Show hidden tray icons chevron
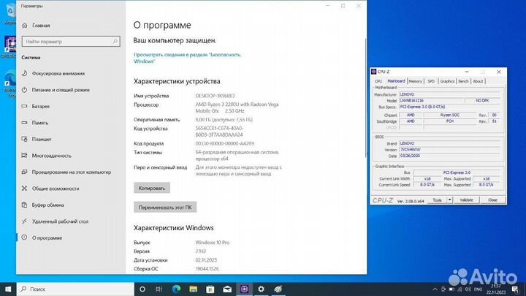The width and height of the screenshot is (526, 296). coord(435,289)
